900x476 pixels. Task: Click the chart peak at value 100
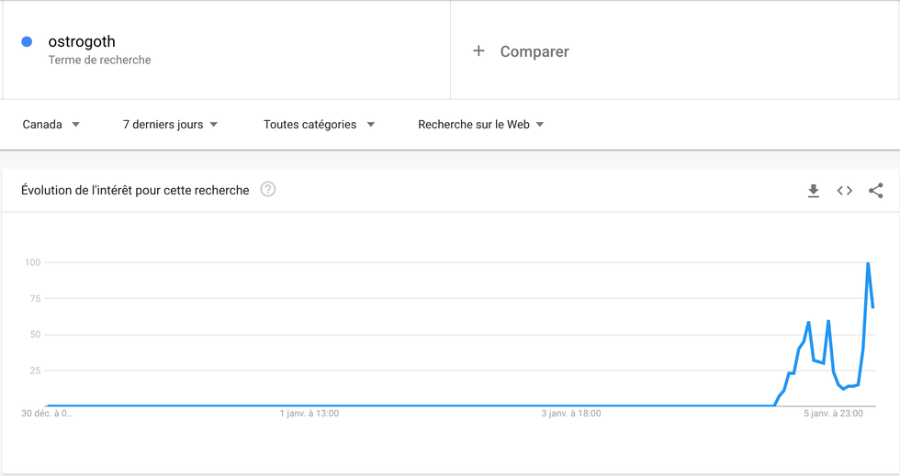pos(868,264)
